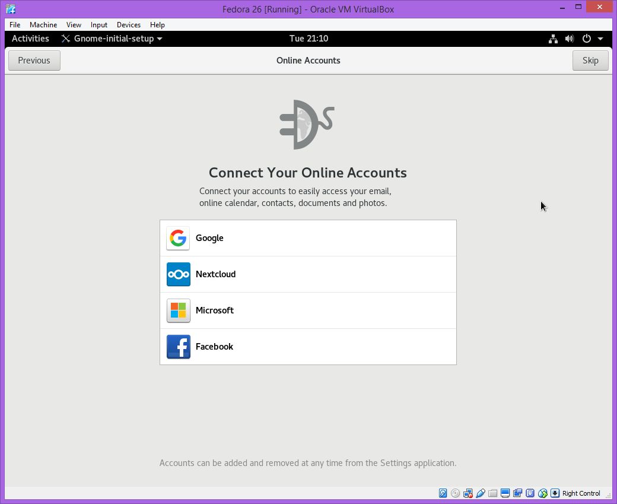This screenshot has width=617, height=504.
Task: Click the Microsoft logo icon
Action: click(178, 310)
